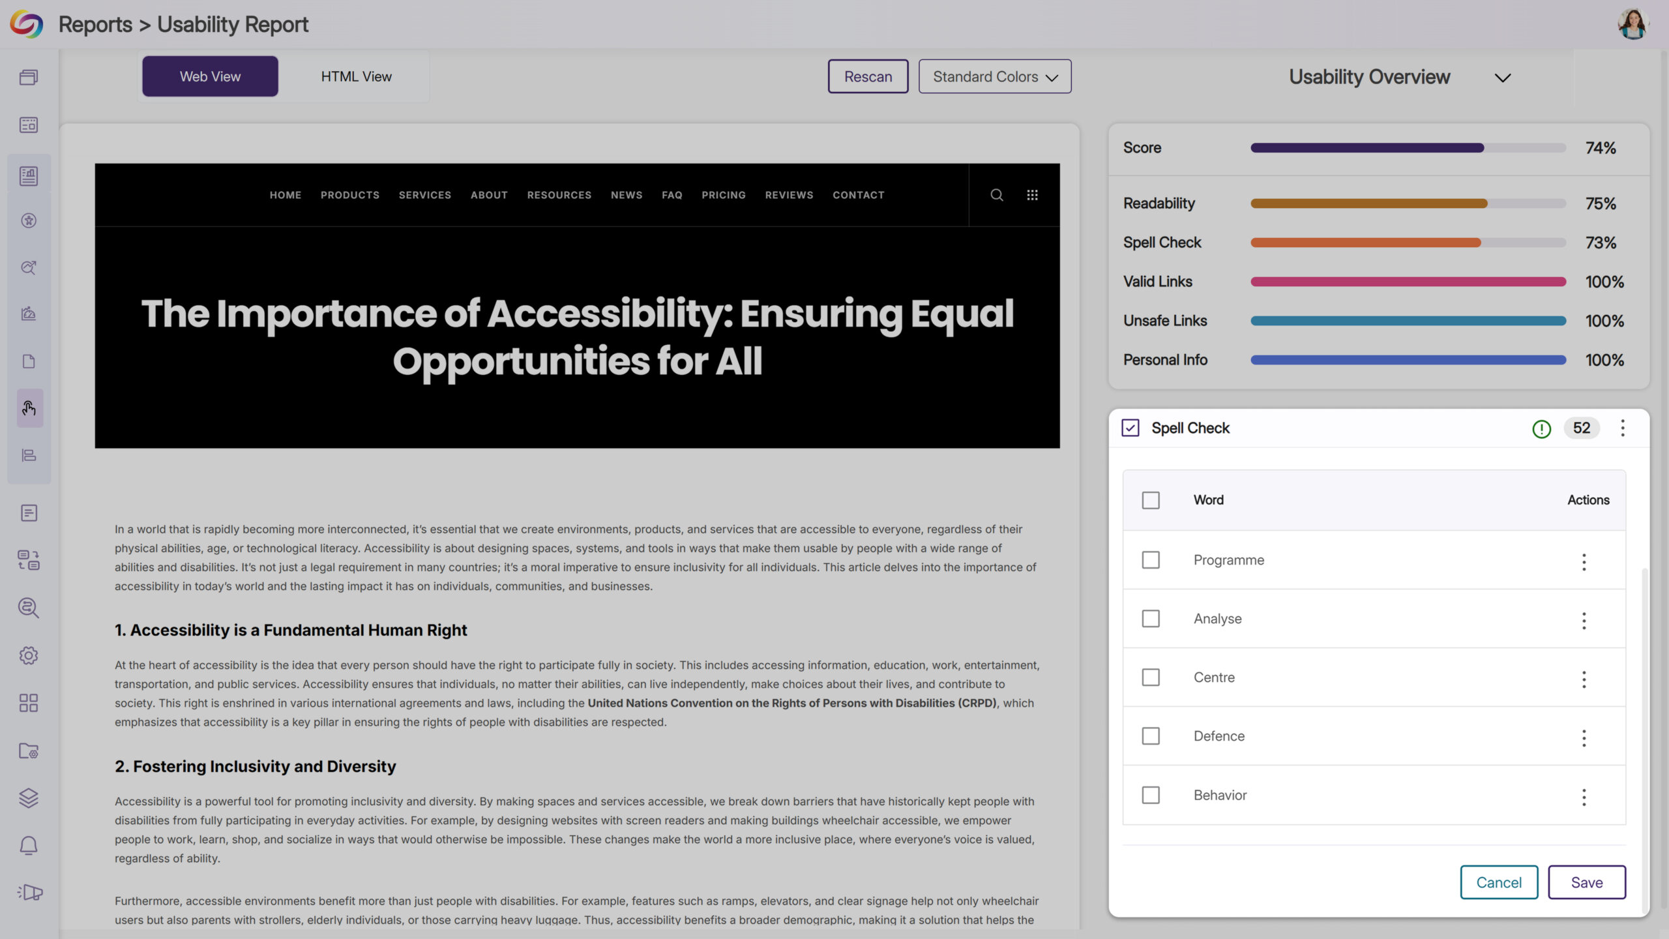Click the Spell Check warning info icon

click(x=1541, y=428)
